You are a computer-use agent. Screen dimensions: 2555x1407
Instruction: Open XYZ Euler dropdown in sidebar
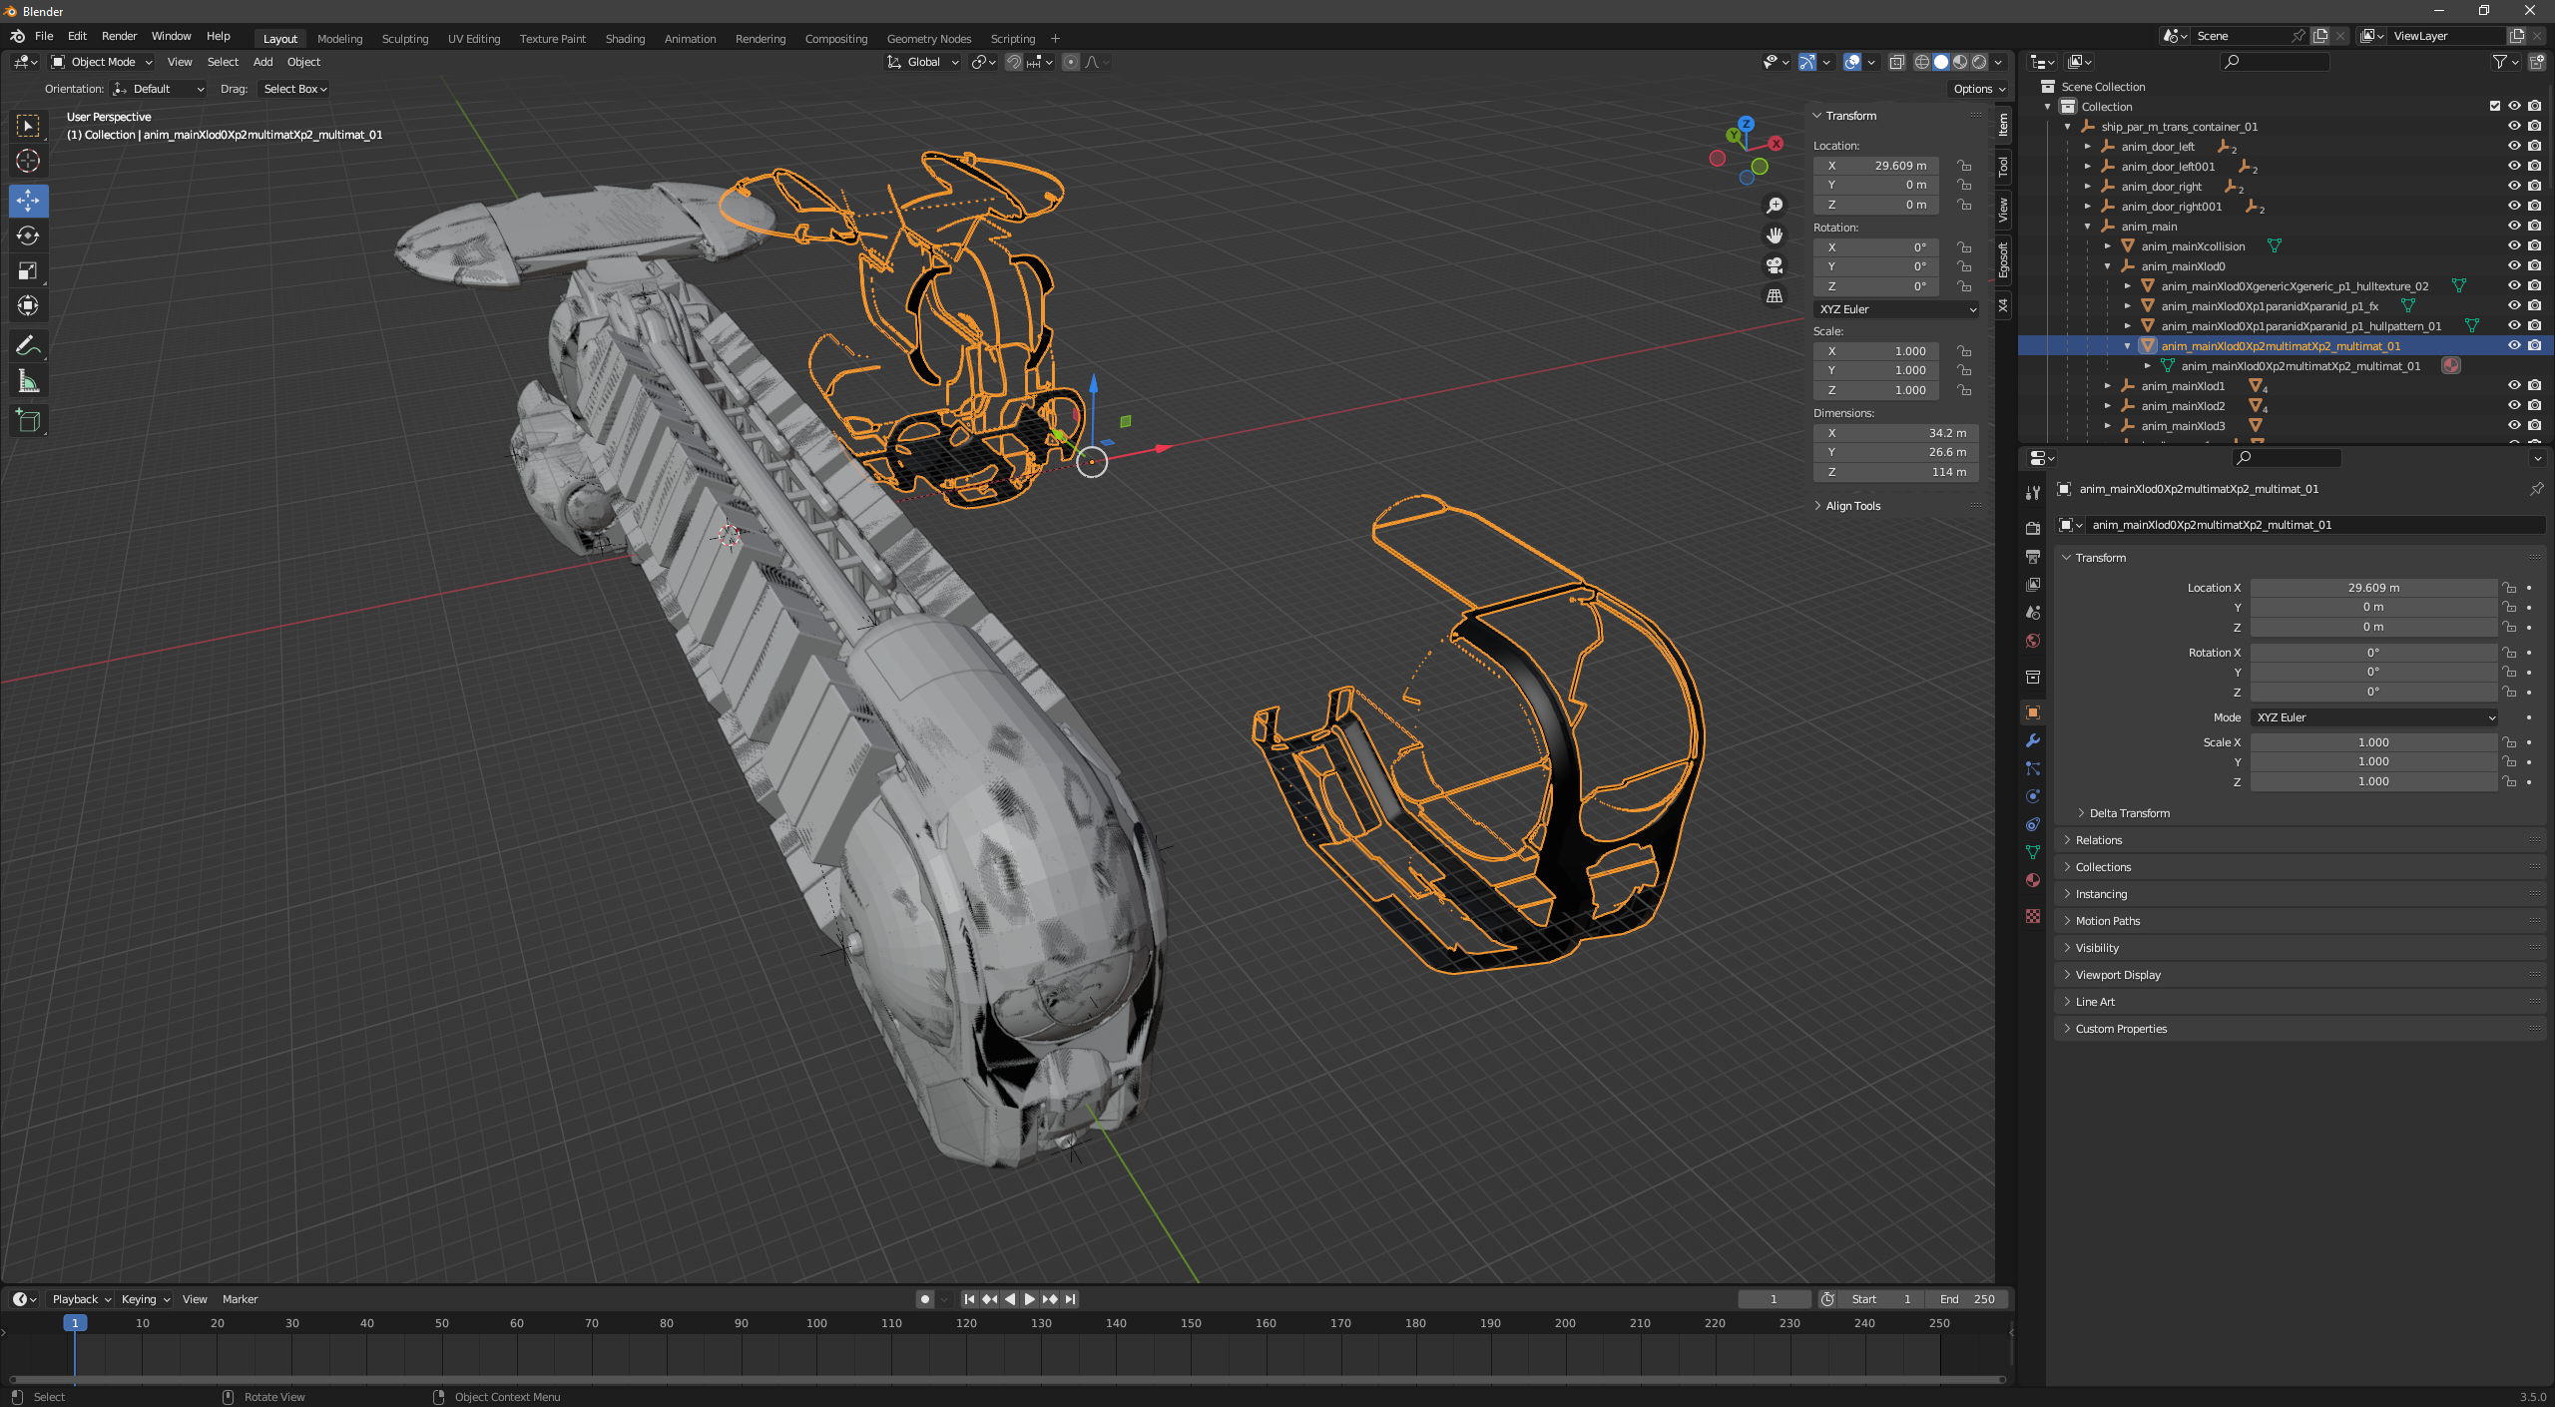[x=1896, y=309]
